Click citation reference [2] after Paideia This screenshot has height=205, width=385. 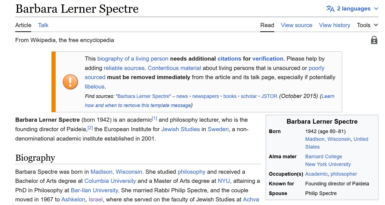pyautogui.click(x=90, y=128)
